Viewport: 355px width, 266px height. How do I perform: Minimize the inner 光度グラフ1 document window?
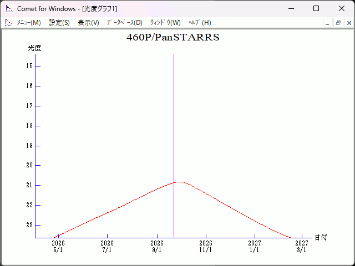[327, 23]
